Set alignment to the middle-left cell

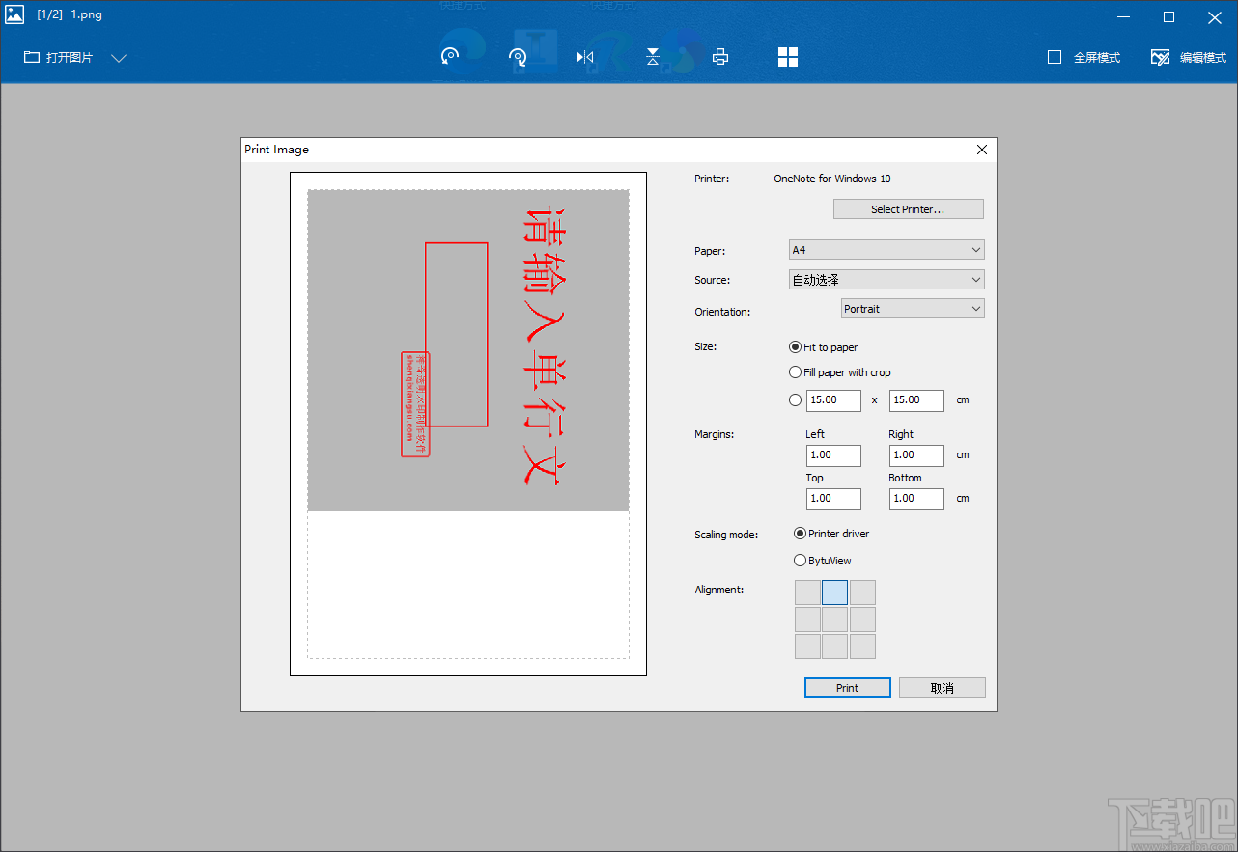[x=808, y=619]
